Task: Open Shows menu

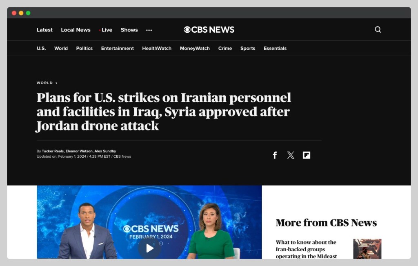Action: point(129,30)
